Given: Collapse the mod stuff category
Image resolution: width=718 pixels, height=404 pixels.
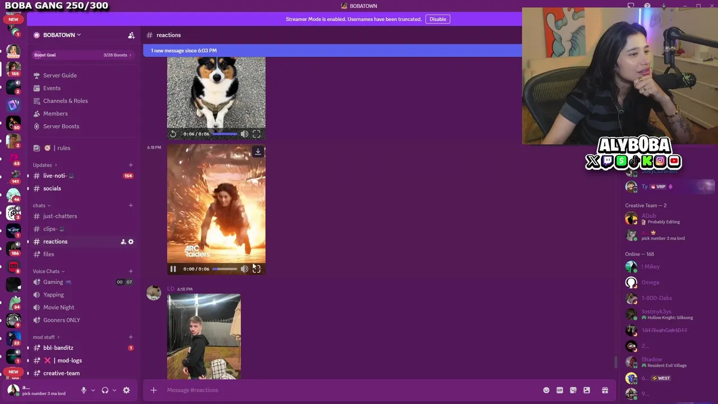Looking at the screenshot, I should tap(45, 337).
